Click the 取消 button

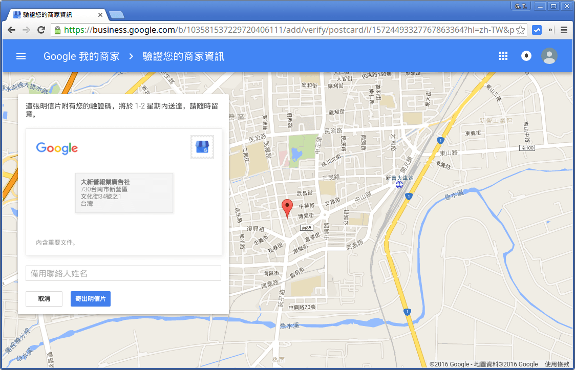44,299
